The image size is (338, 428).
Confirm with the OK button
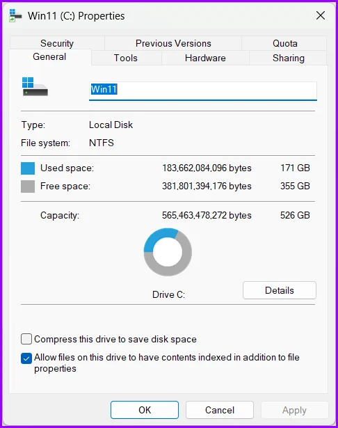(x=145, y=410)
